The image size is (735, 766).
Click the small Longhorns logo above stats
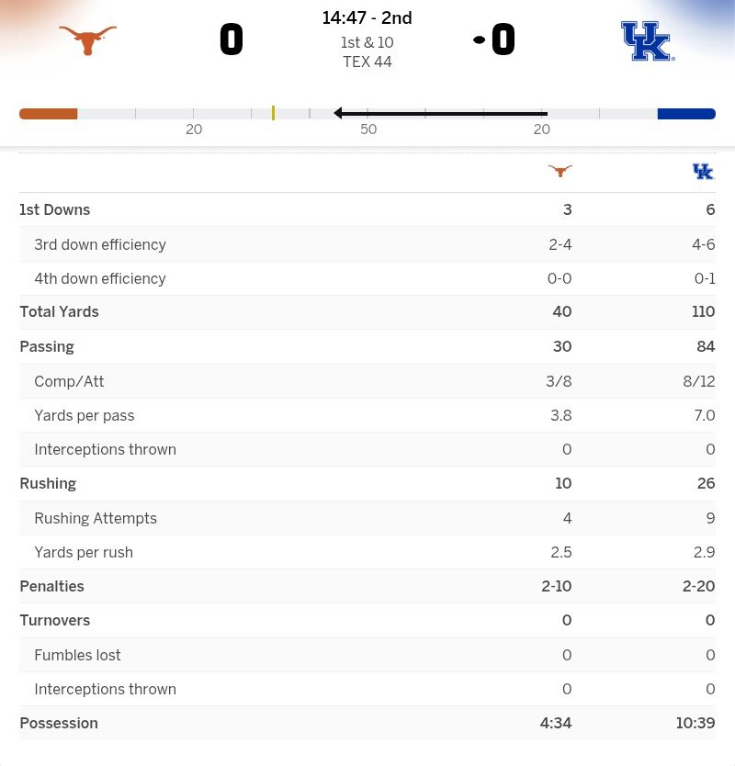[x=560, y=171]
